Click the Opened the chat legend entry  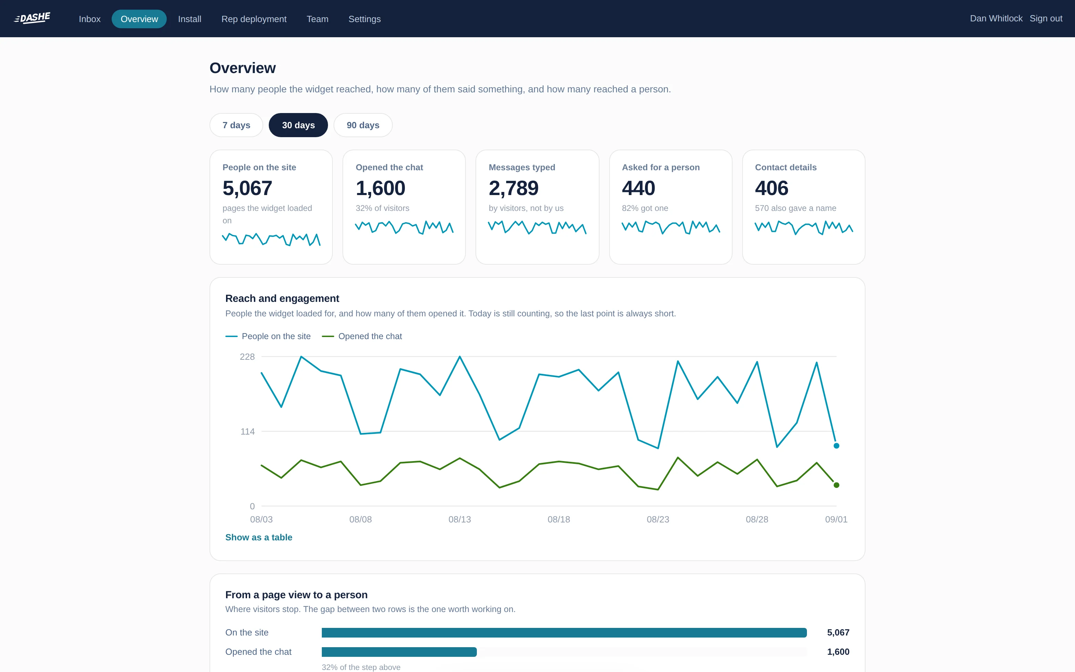point(361,336)
